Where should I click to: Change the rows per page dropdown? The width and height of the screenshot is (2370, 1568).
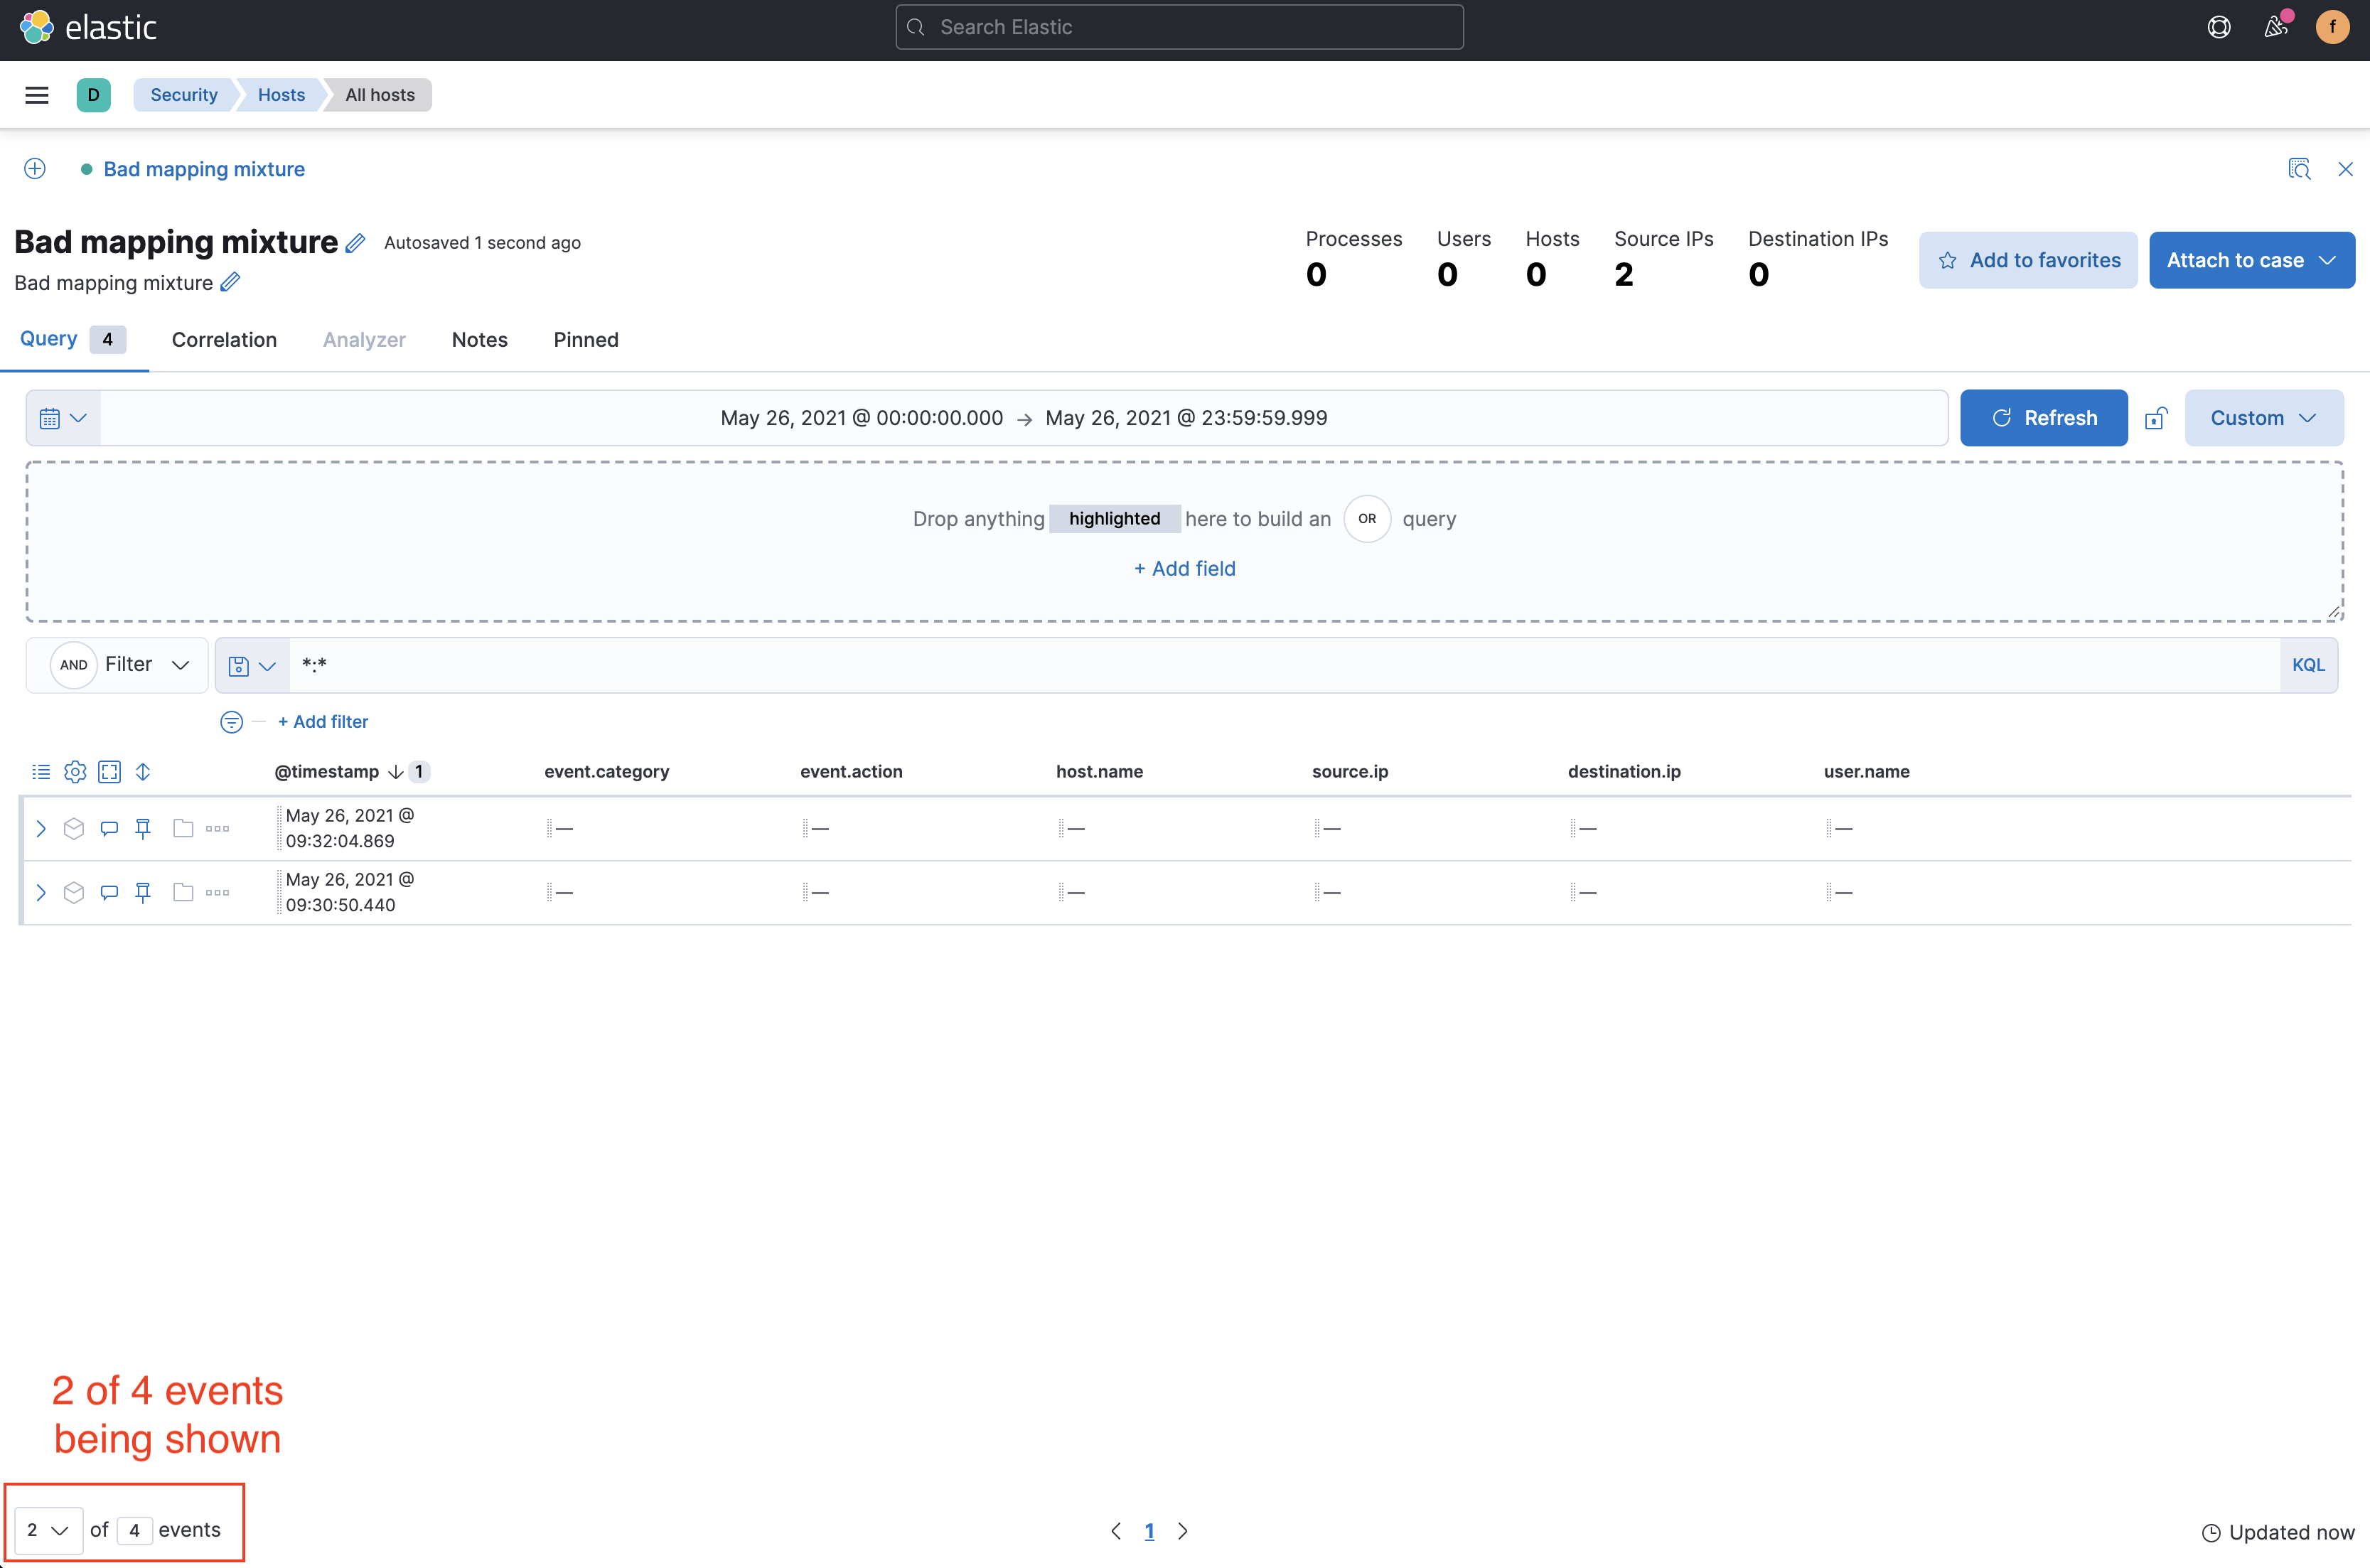point(48,1530)
